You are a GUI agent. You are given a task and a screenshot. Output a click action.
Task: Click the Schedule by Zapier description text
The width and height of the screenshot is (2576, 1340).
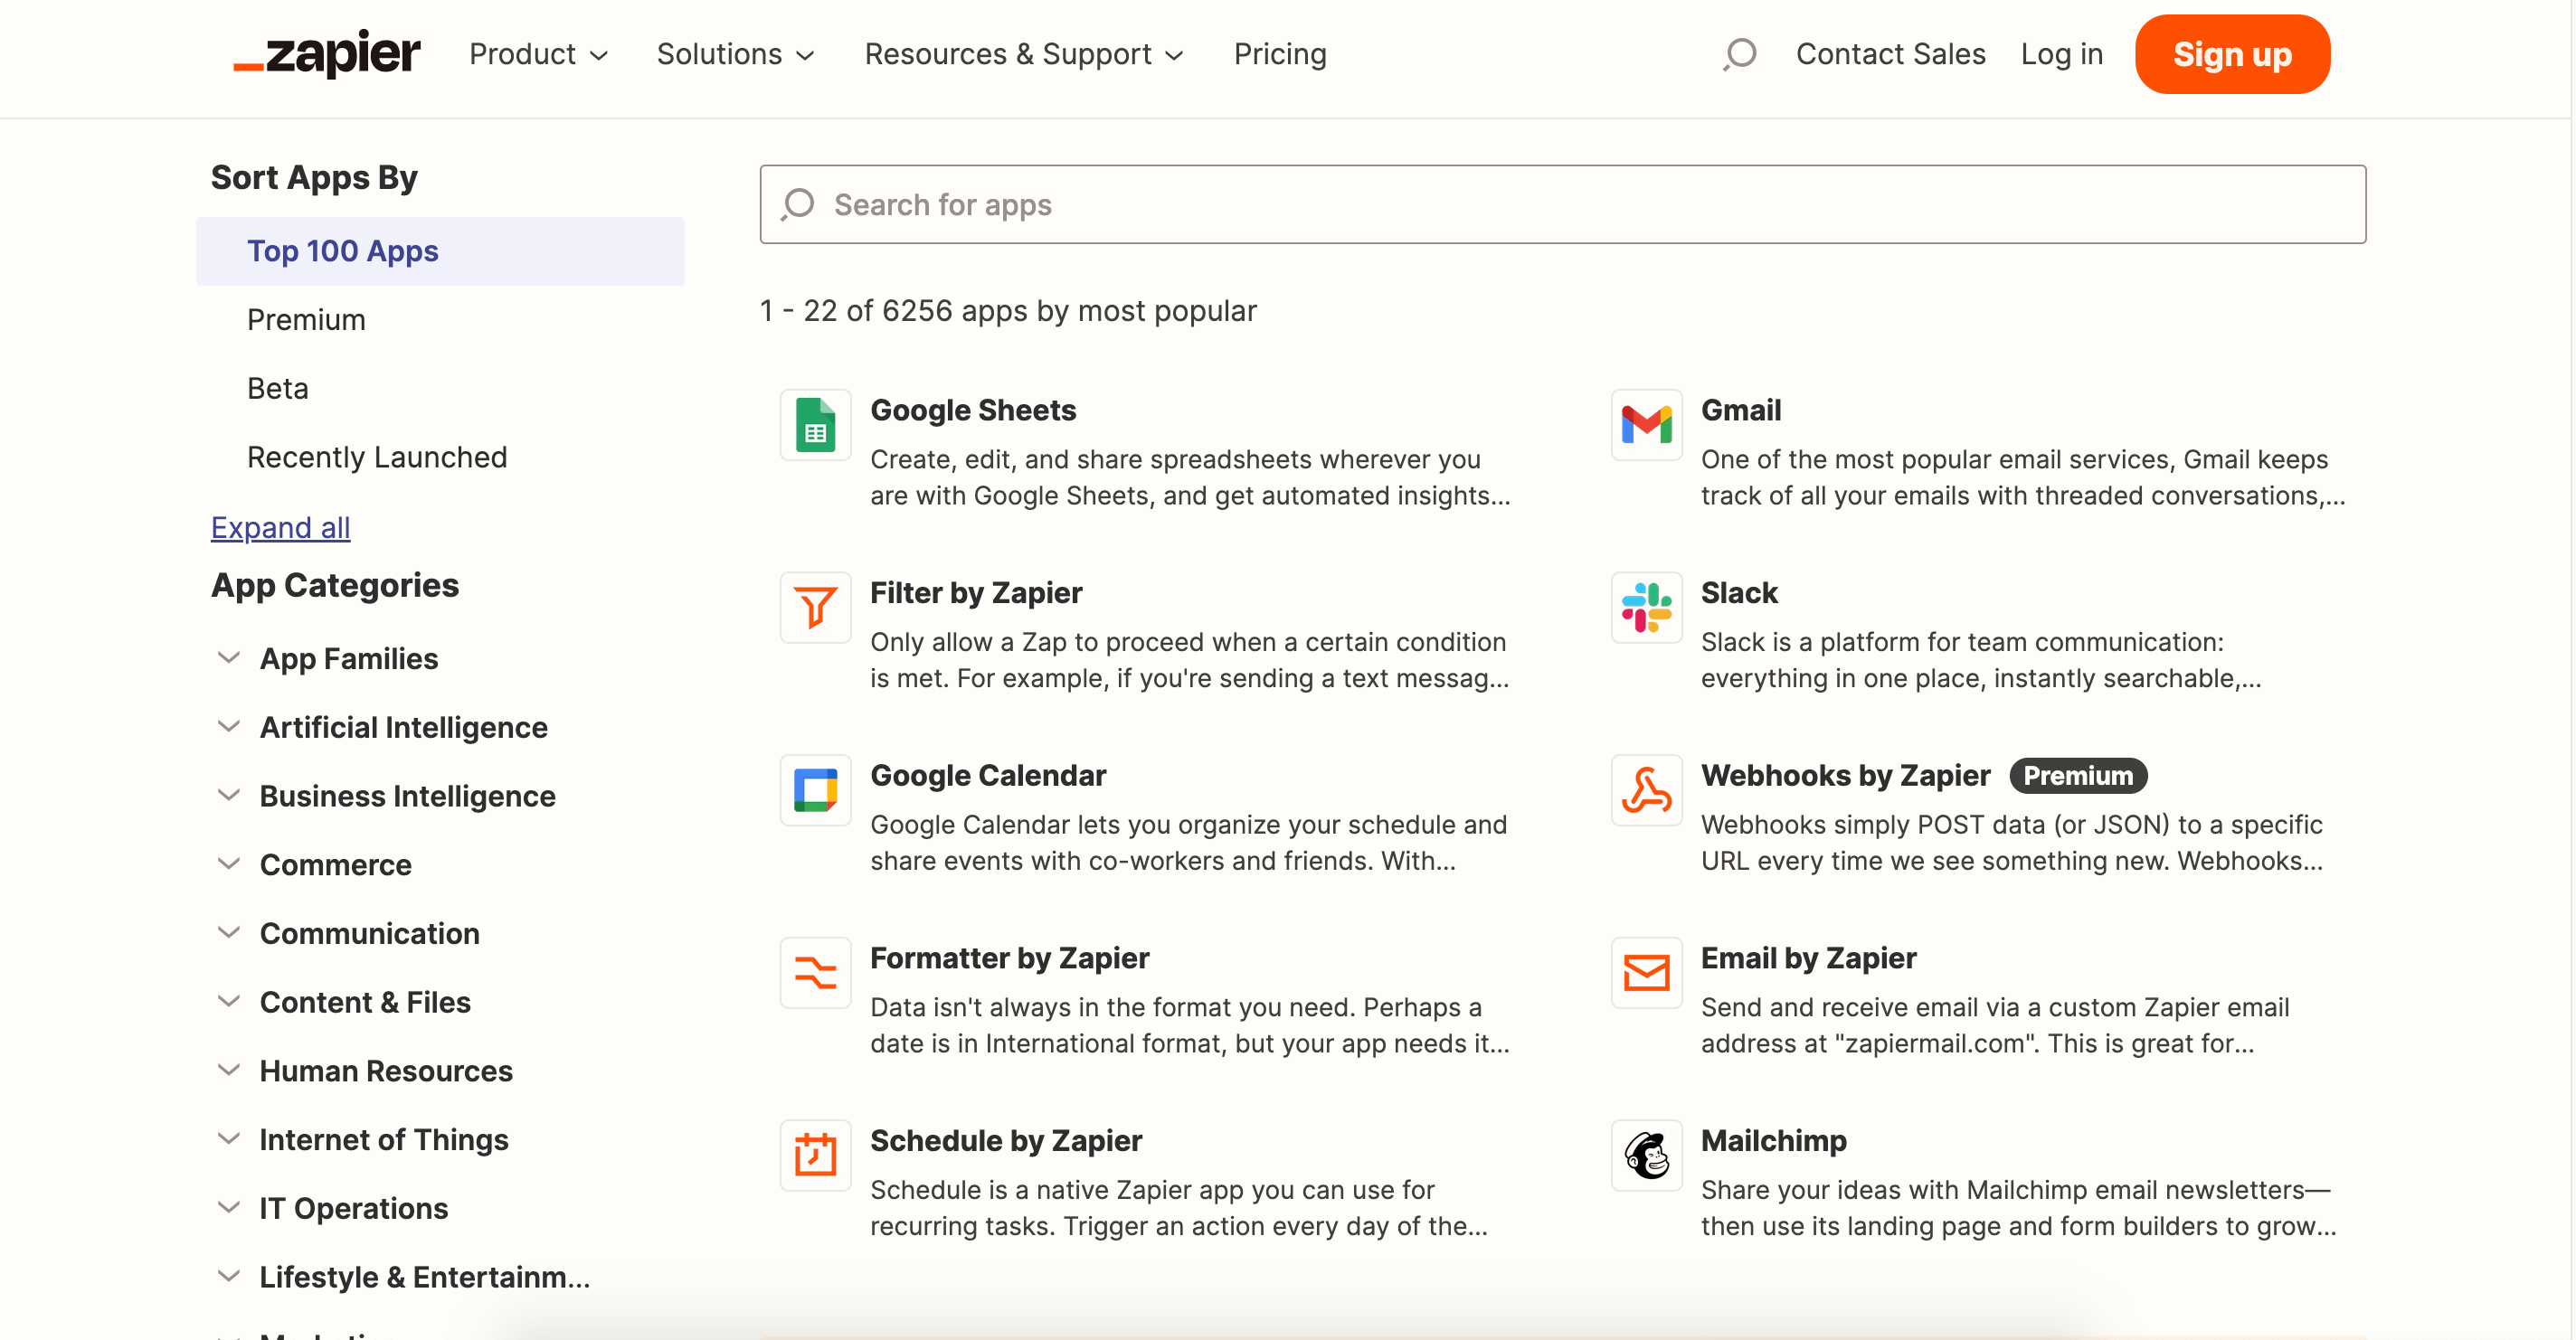1179,1208
